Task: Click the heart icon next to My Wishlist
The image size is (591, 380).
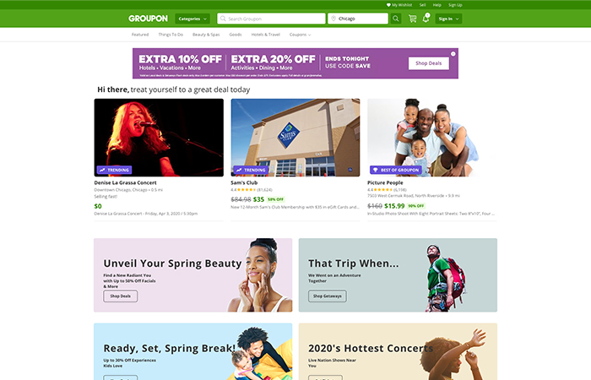Action: [388, 5]
